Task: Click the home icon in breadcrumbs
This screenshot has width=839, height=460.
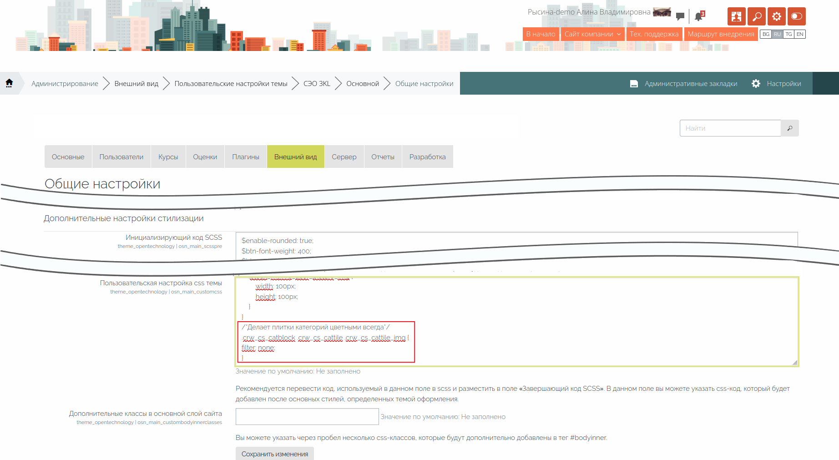Action: [9, 83]
